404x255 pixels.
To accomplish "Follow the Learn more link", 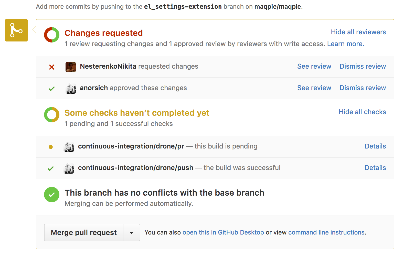I will coord(345,44).
